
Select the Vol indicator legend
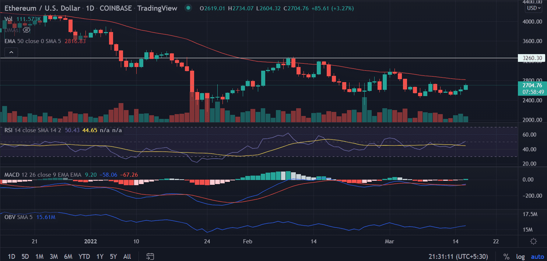click(9, 19)
